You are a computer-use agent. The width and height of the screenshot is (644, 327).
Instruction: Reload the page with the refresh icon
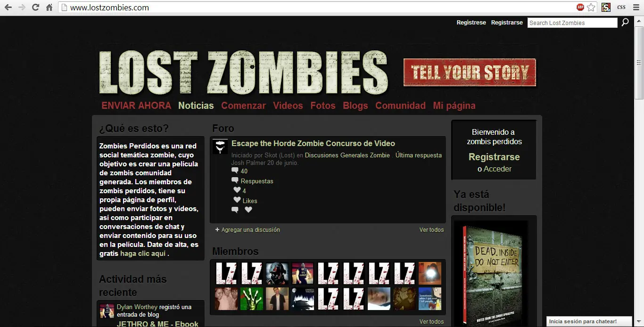point(35,8)
